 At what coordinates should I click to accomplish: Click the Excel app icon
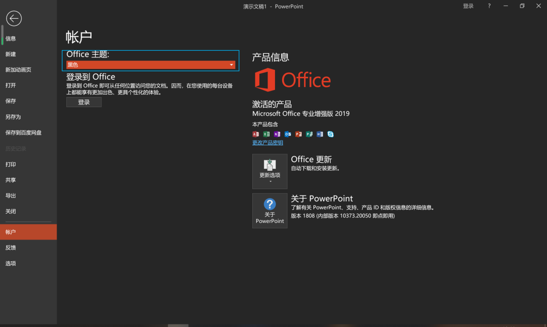click(266, 134)
